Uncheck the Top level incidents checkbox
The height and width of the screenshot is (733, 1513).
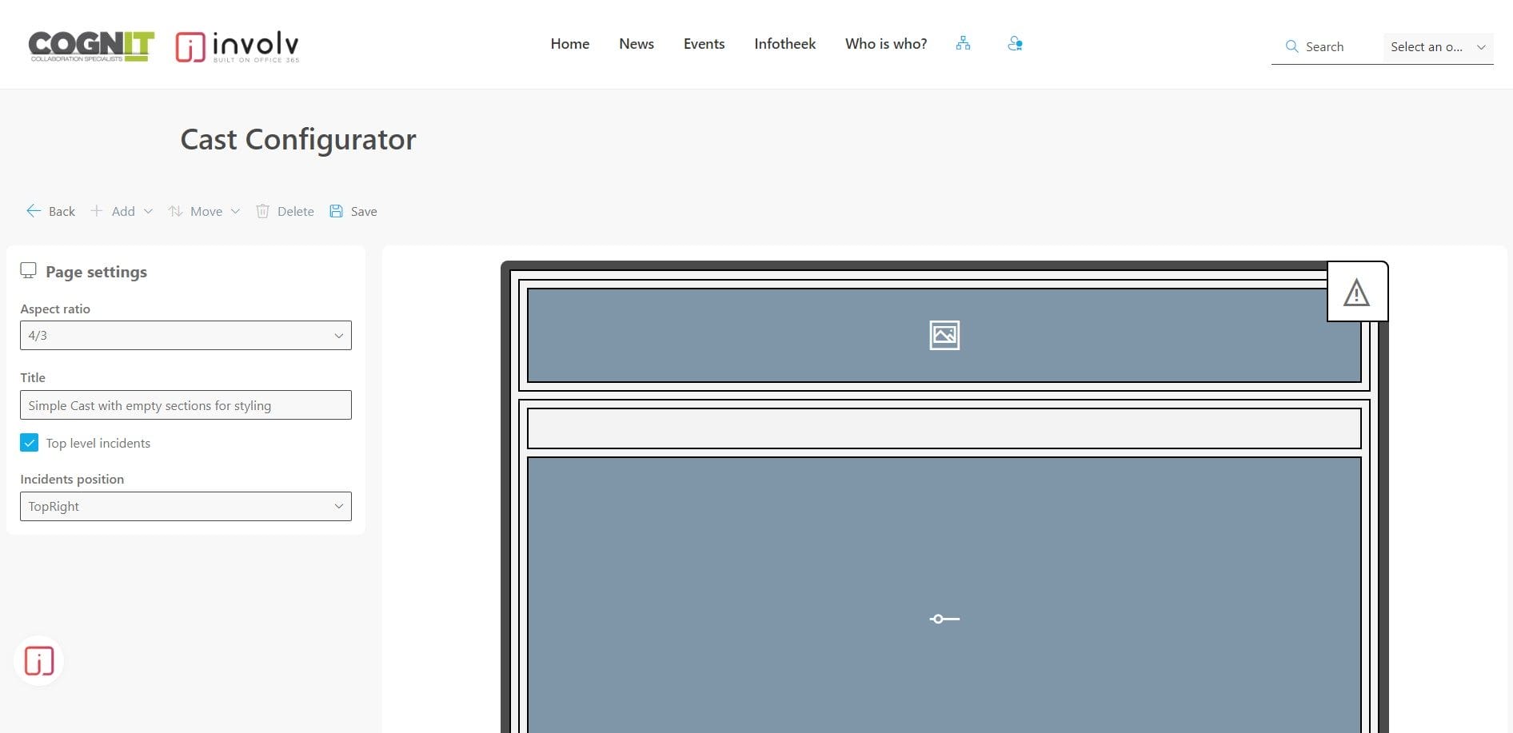click(30, 443)
